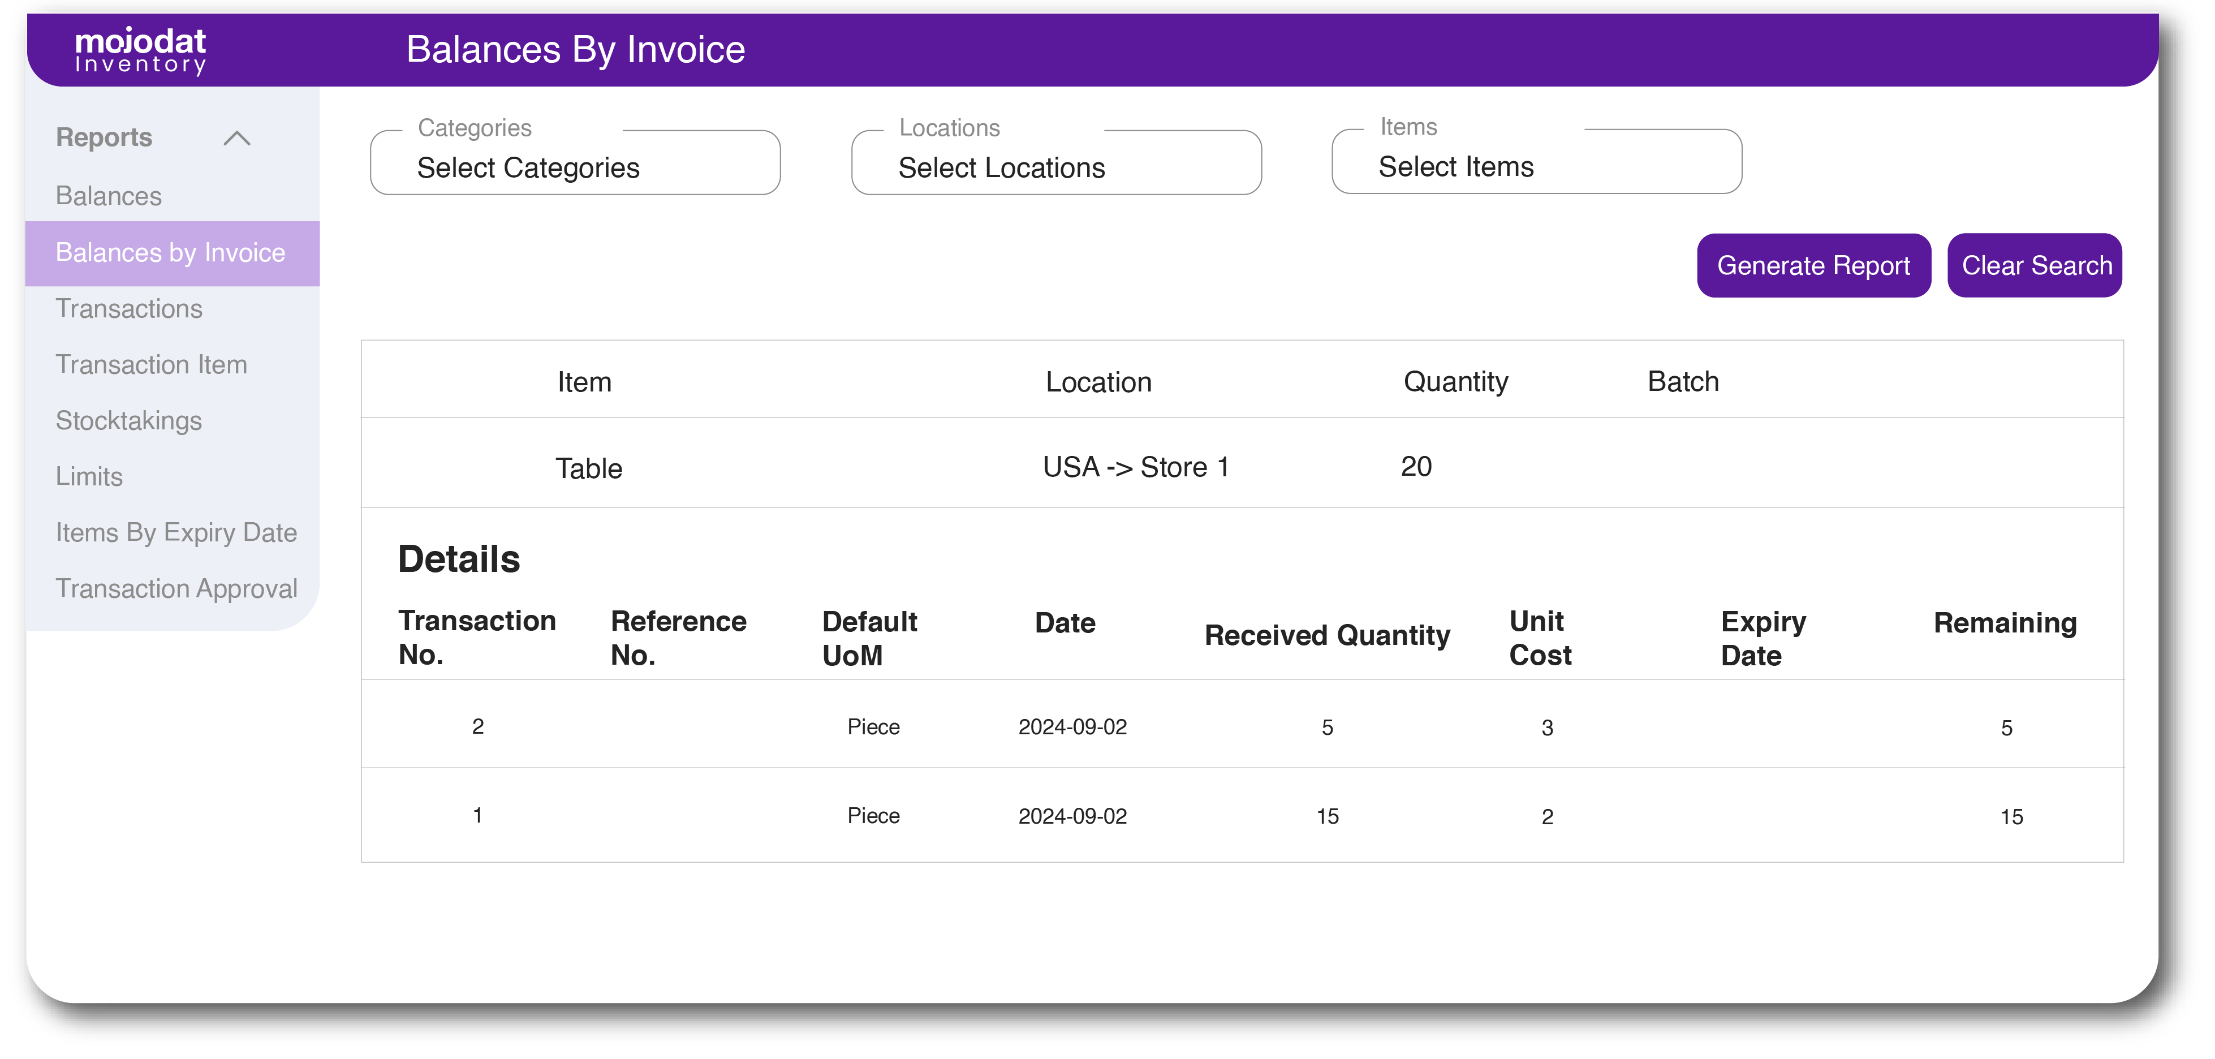Collapse the Reports section chevron

(236, 139)
